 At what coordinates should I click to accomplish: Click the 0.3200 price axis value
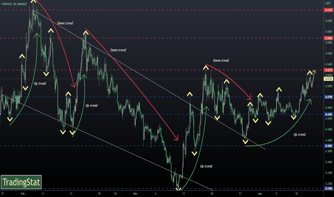tap(329, 184)
